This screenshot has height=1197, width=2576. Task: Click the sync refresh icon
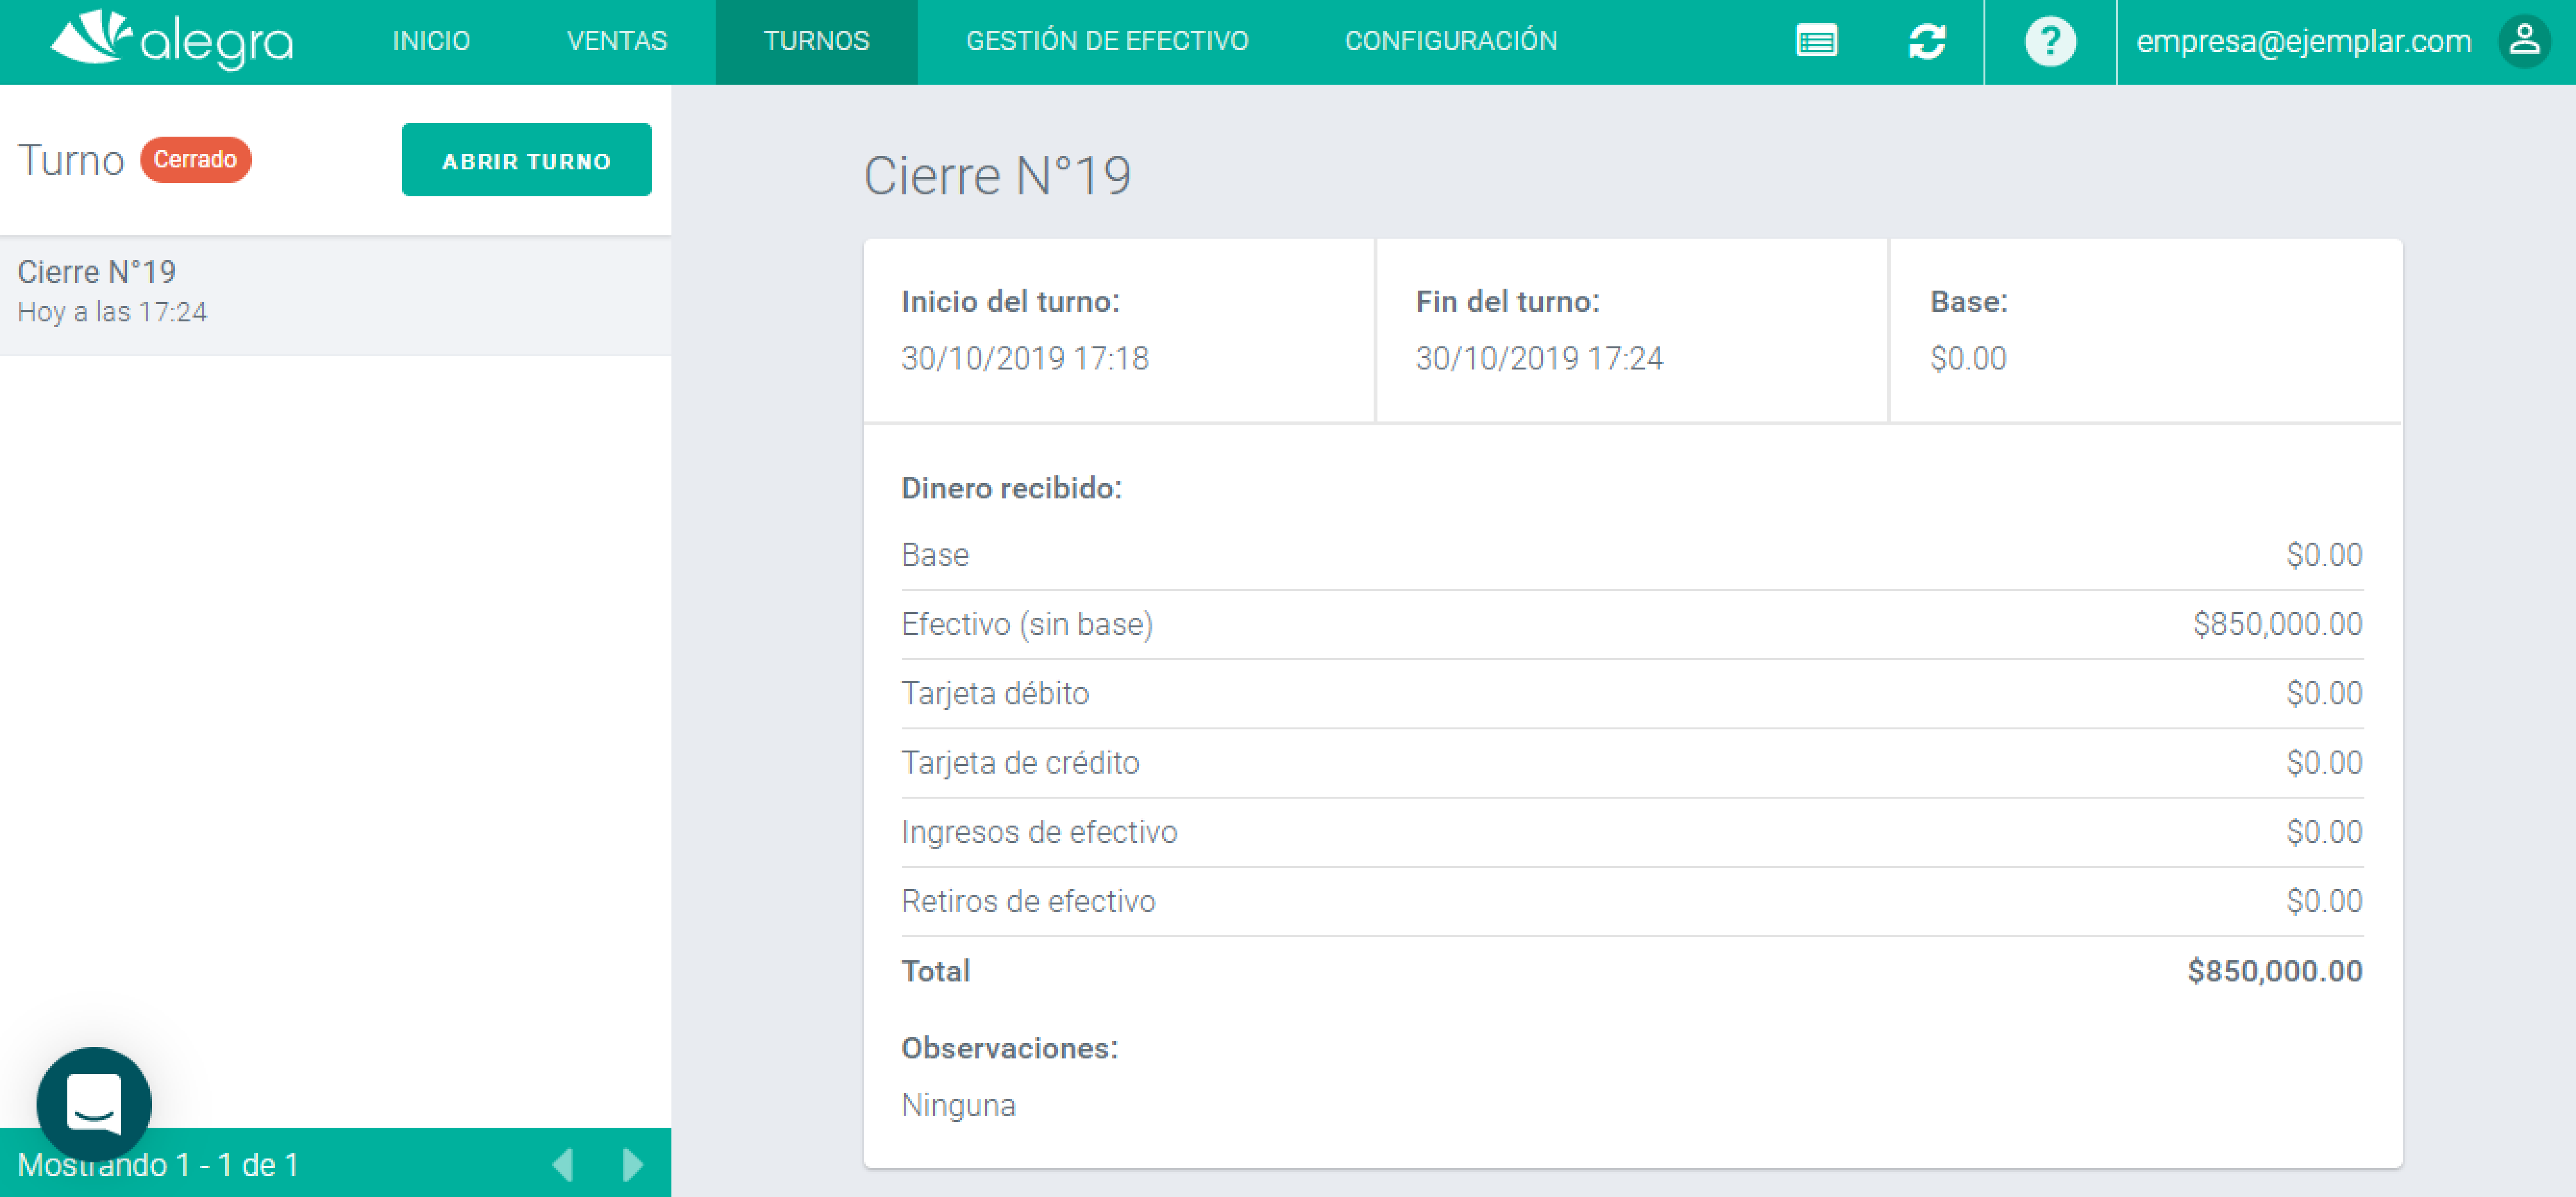point(1927,42)
